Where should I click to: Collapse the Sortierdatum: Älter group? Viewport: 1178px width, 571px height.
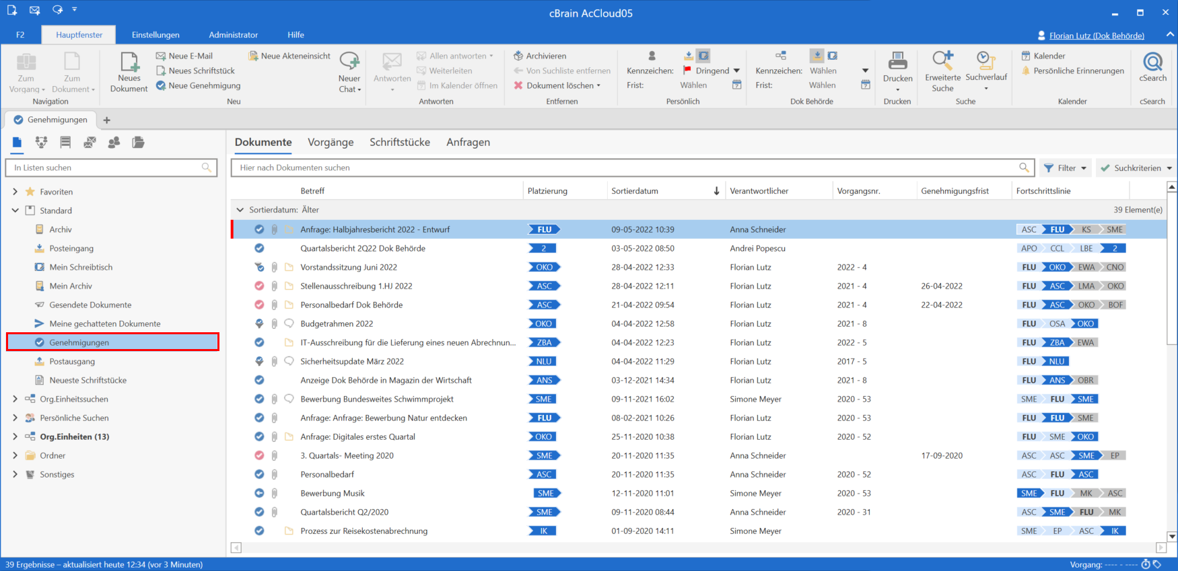tap(240, 210)
